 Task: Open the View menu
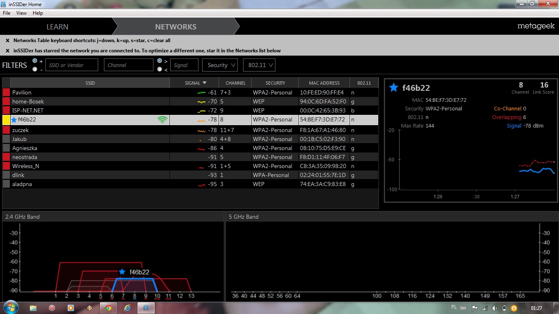pyautogui.click(x=21, y=13)
